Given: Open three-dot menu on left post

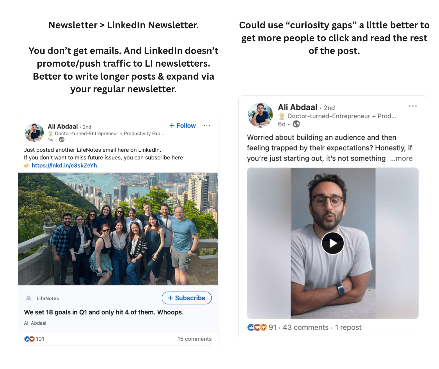Looking at the screenshot, I should 207,126.
